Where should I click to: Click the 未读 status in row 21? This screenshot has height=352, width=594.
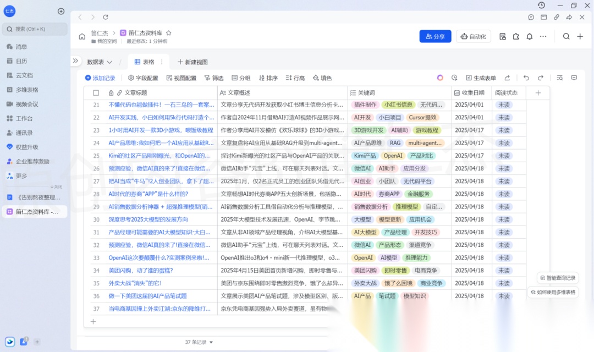(x=504, y=105)
